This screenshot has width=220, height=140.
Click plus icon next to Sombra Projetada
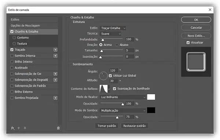pyautogui.click(x=55, y=98)
